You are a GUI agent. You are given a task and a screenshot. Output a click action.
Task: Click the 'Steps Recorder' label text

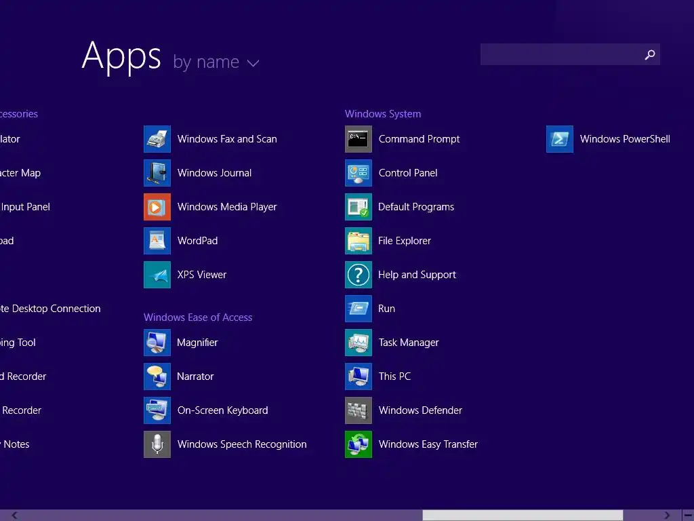(21, 410)
